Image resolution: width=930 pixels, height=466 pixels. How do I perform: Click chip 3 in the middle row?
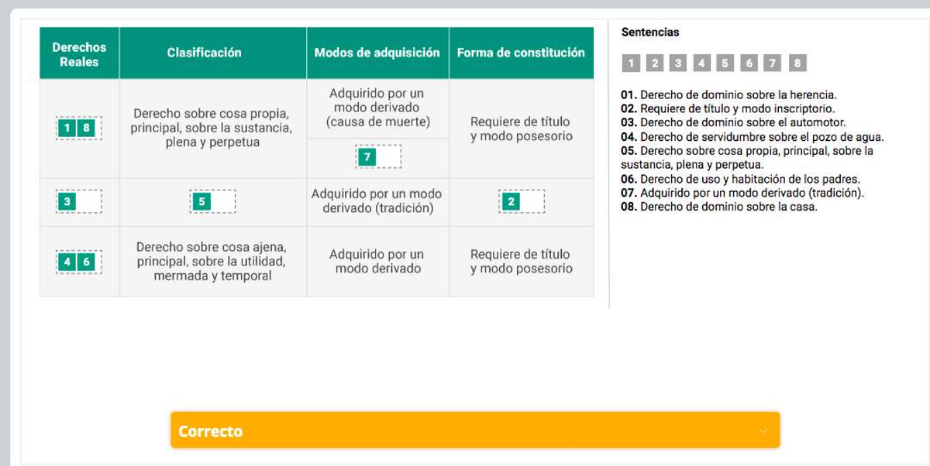68,202
